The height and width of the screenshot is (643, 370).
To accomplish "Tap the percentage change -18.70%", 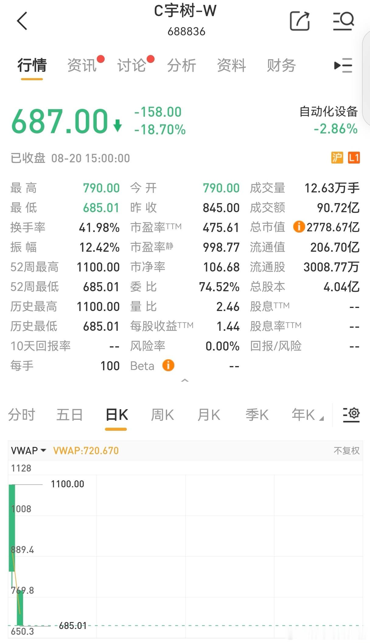I will (x=160, y=130).
